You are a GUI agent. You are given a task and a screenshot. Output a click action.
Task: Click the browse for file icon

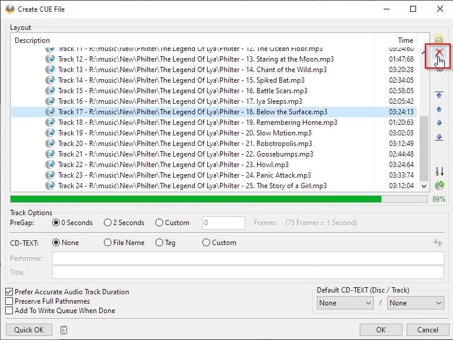tap(439, 38)
